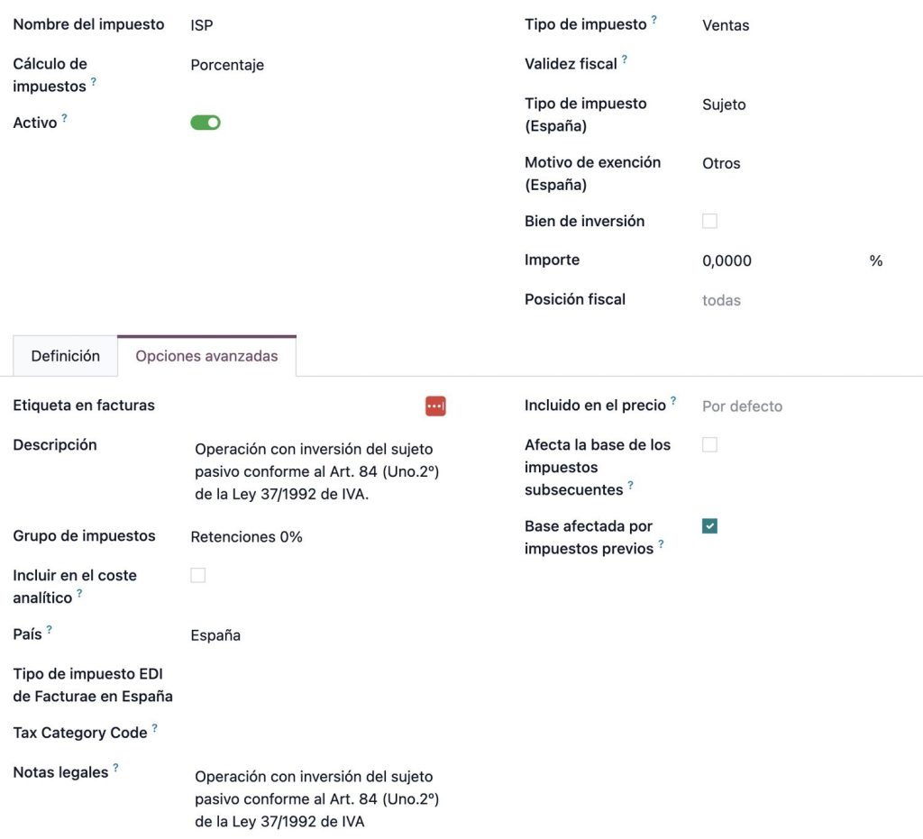Select the Opciones avanzadas tab
The width and height of the screenshot is (923, 839).
click(206, 356)
